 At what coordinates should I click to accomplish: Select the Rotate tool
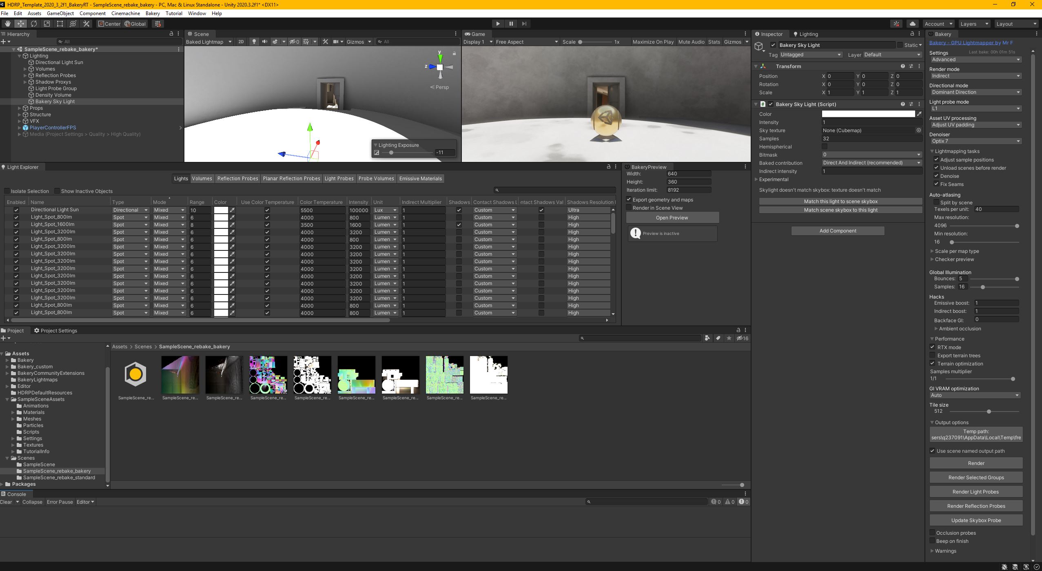(34, 24)
